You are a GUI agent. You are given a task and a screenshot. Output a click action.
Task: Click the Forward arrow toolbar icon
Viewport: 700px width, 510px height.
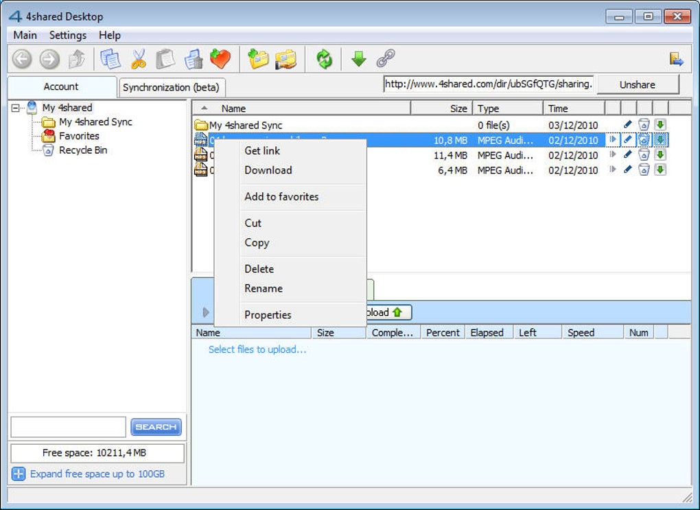49,58
